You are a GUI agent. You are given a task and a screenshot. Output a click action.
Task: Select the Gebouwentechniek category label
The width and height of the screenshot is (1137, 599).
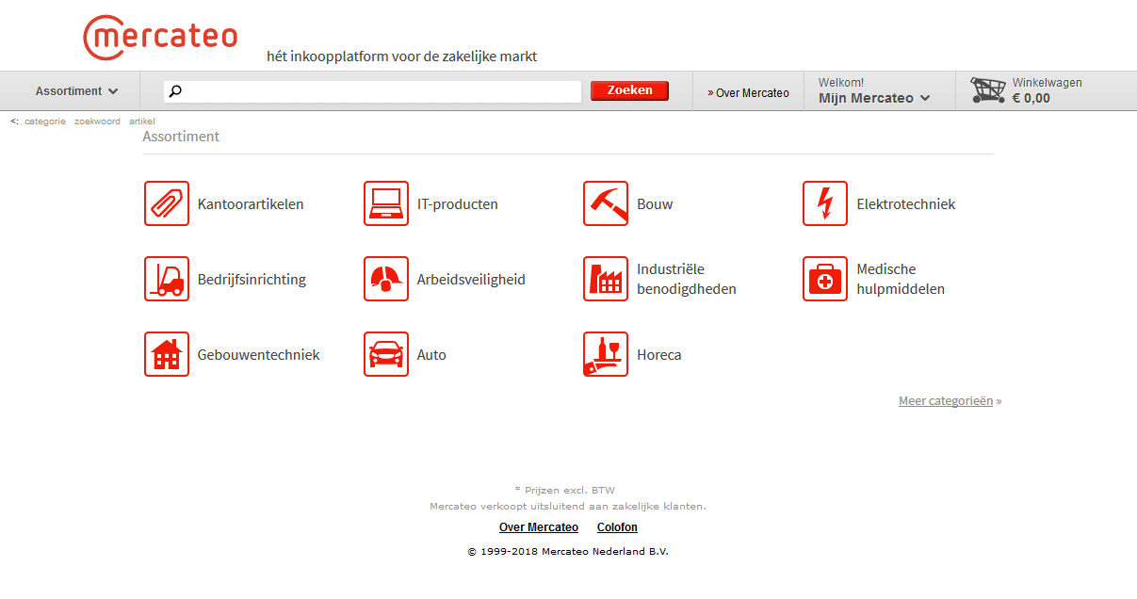point(259,355)
